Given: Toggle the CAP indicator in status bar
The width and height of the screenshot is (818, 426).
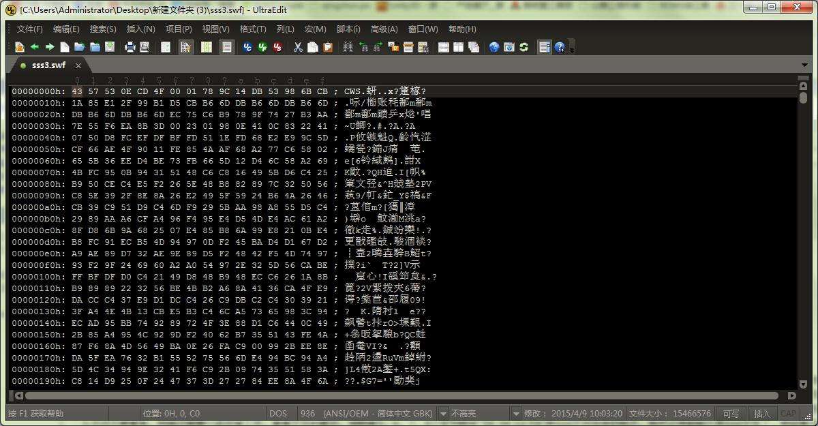Looking at the screenshot, I should coord(789,414).
